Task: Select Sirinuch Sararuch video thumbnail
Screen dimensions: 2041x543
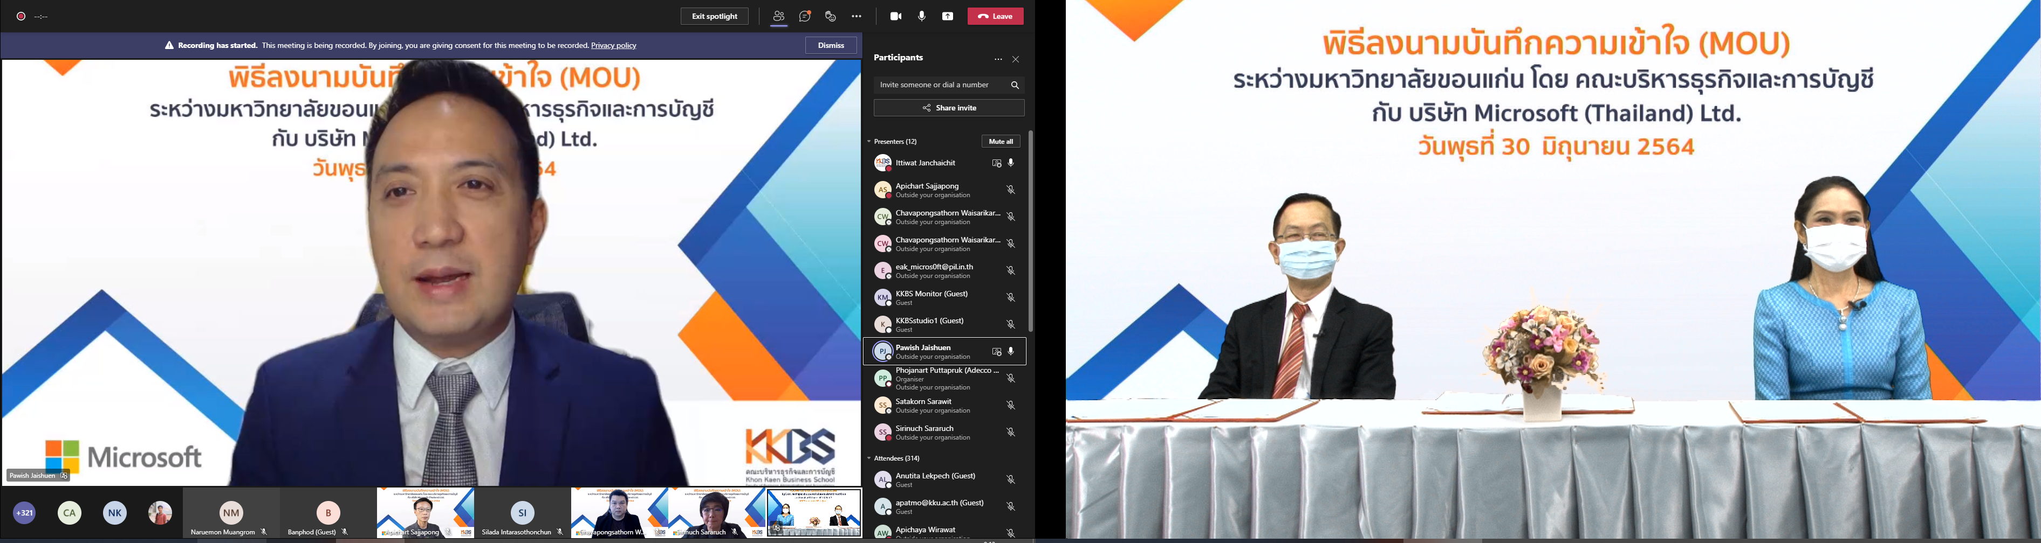Action: point(717,513)
